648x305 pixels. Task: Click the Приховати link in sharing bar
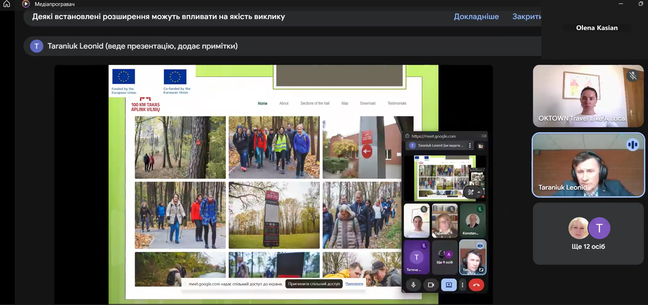point(354,284)
